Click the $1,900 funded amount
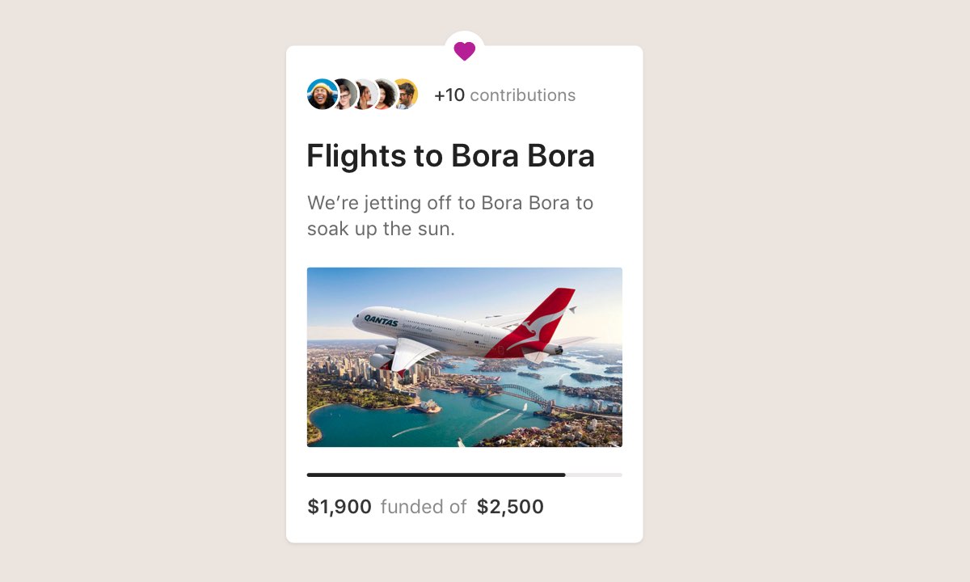The width and height of the screenshot is (970, 582). (339, 507)
